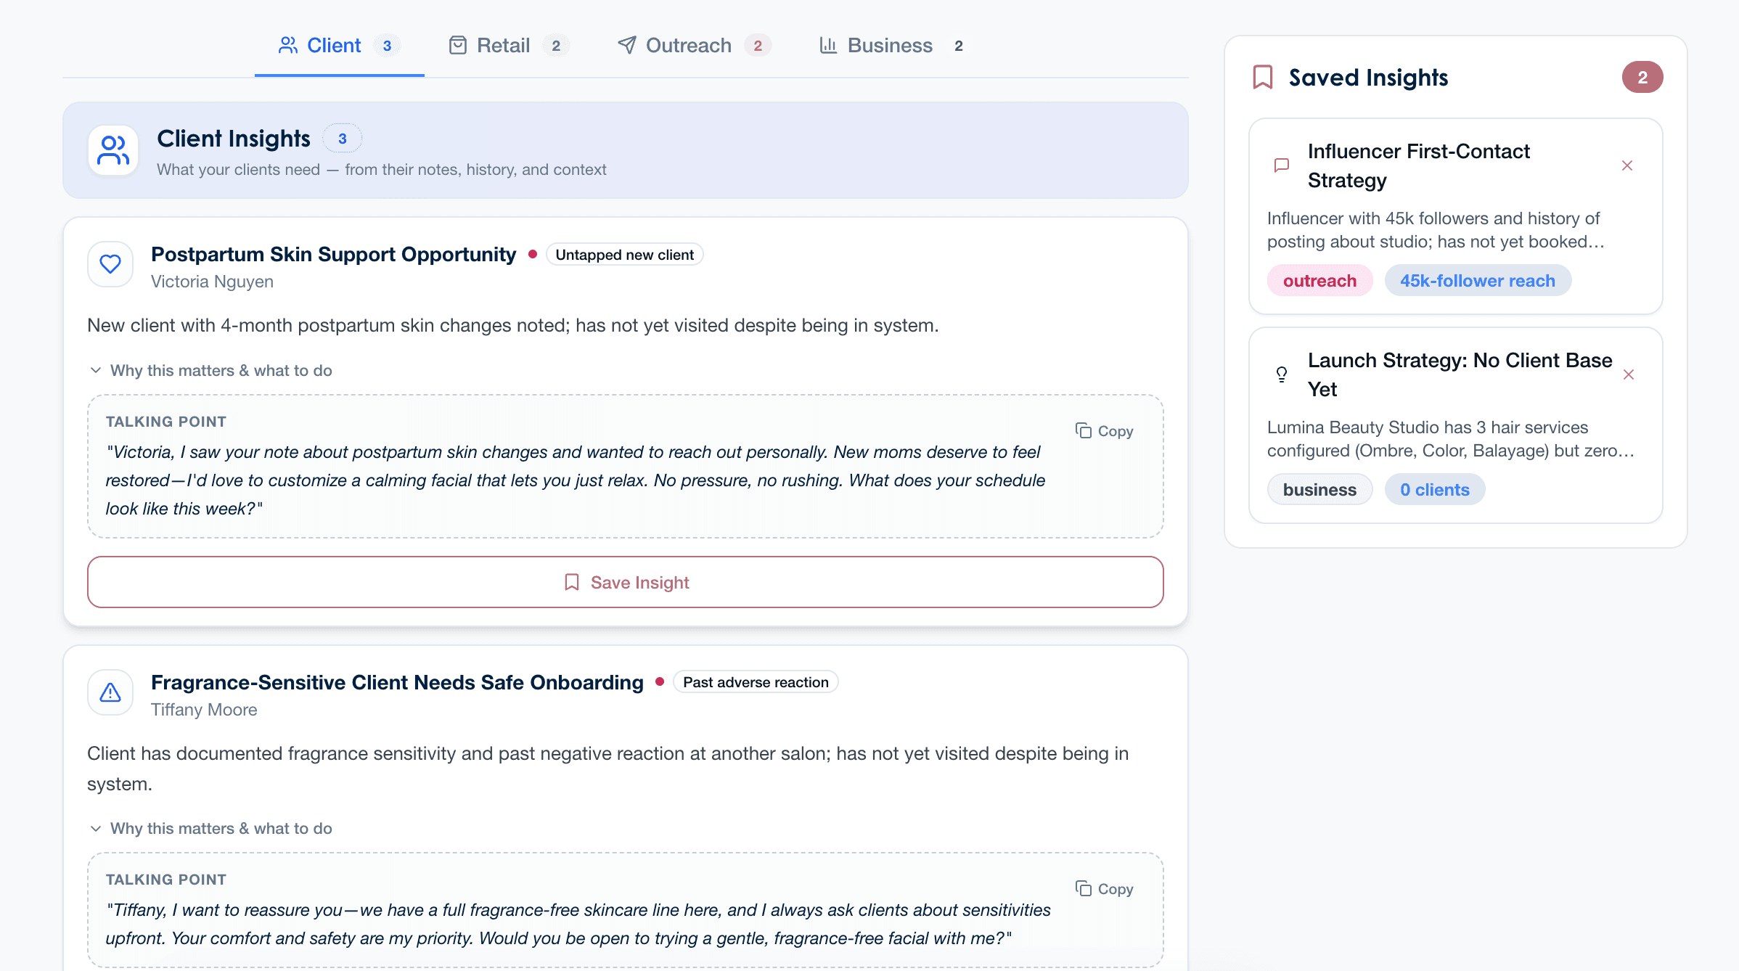Click the '0 clients' tag
Viewport: 1739px width, 971px height.
click(x=1435, y=490)
